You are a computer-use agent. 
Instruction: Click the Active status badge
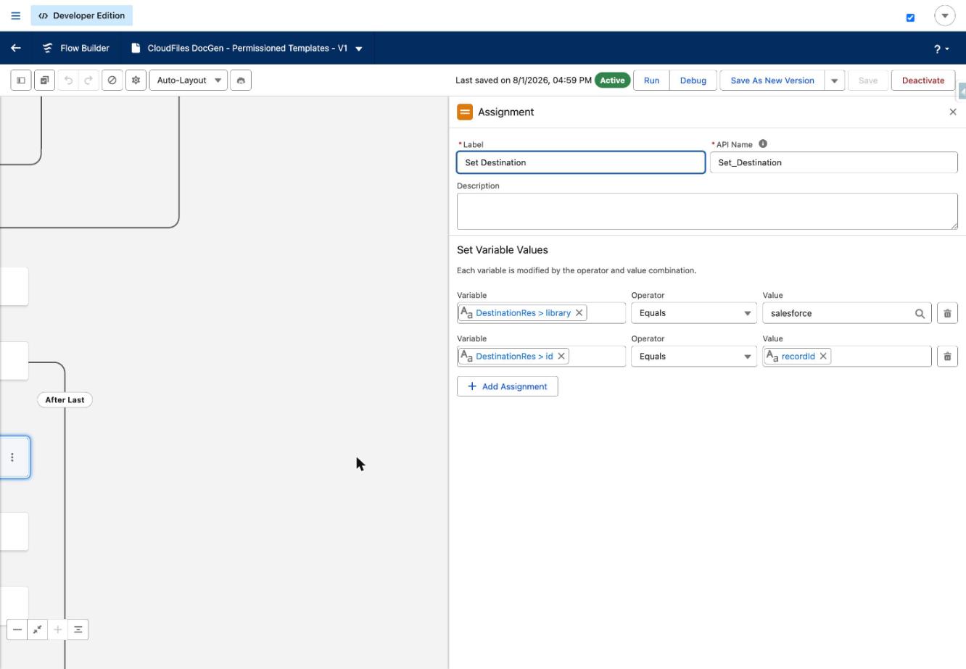[x=612, y=80]
